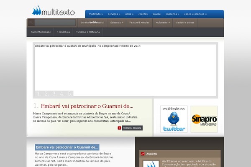This screenshot has height=167, width=251.
Task: Click the About Us heading
Action: pyautogui.click(x=152, y=154)
